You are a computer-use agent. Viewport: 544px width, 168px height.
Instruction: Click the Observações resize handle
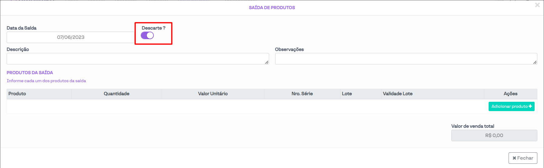[x=535, y=62]
